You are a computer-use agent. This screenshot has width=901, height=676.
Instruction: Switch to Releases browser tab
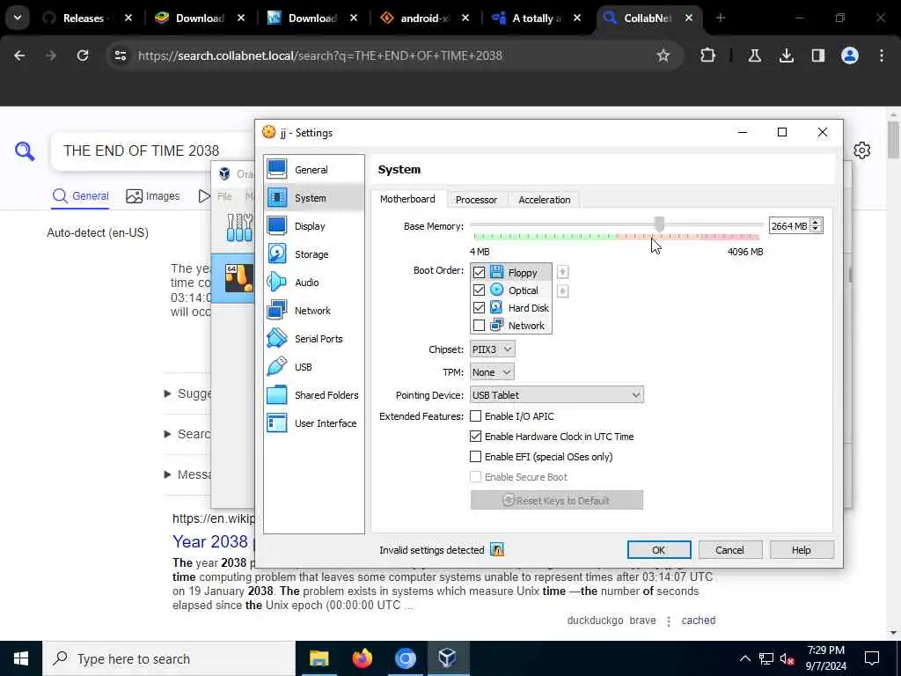pos(84,18)
